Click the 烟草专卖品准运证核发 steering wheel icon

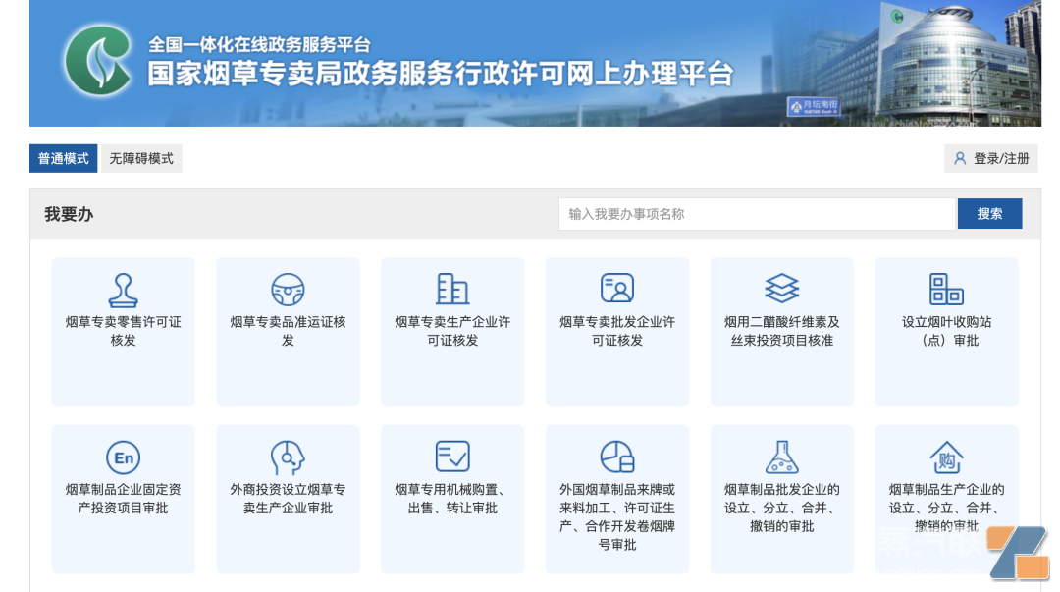[x=288, y=290]
